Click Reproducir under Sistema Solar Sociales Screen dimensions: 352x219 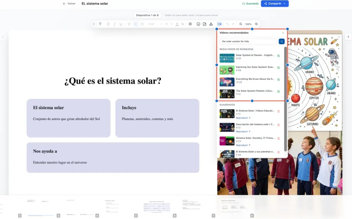(243, 145)
